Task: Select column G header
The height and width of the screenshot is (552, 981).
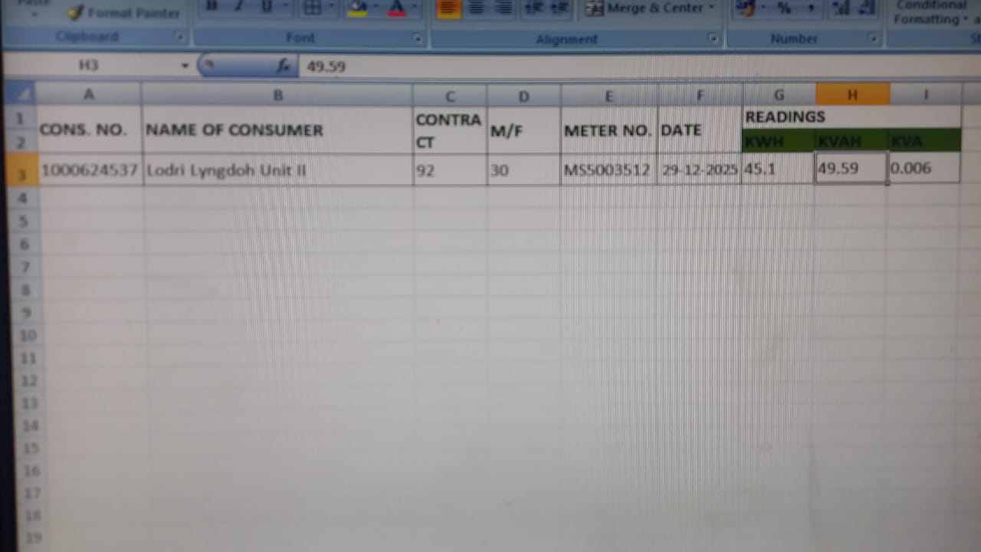Action: tap(779, 95)
